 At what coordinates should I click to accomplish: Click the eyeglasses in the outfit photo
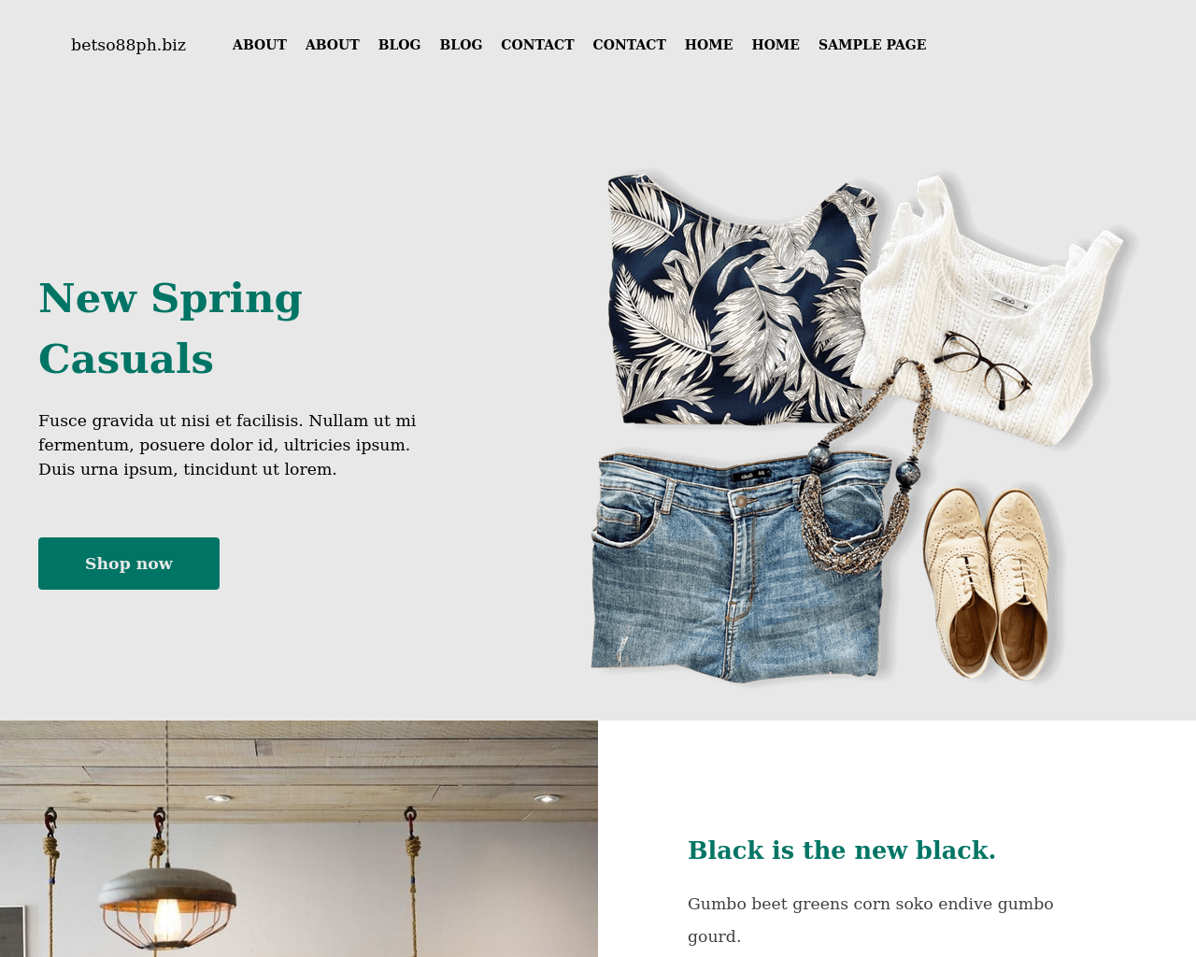(x=983, y=368)
